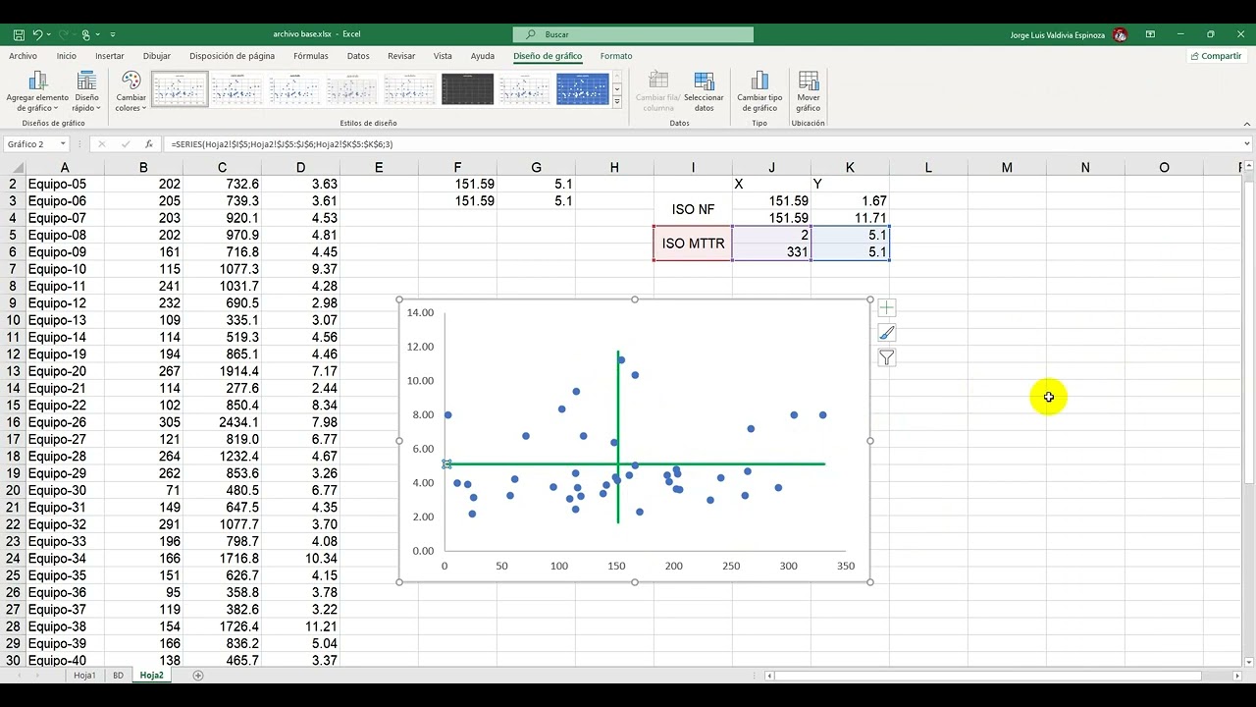Select column header J
Viewport: 1256px width, 707px height.
771,168
